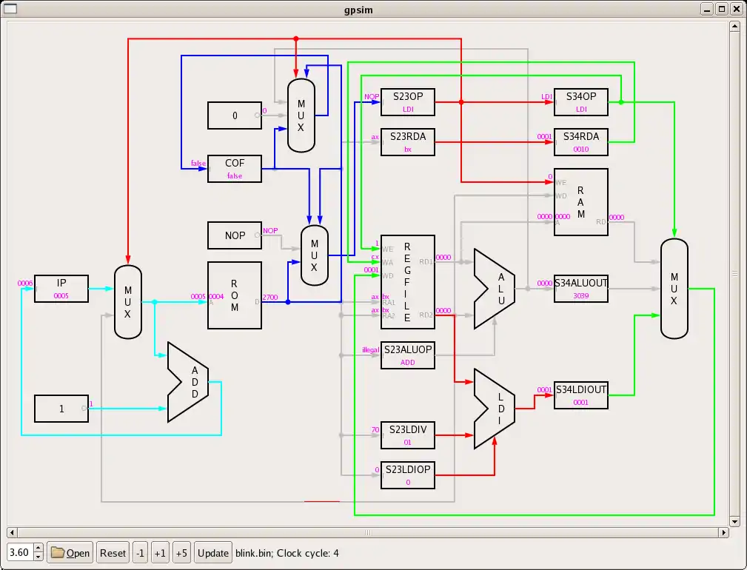Select the ROM component
The width and height of the screenshot is (747, 570).
coord(235,295)
